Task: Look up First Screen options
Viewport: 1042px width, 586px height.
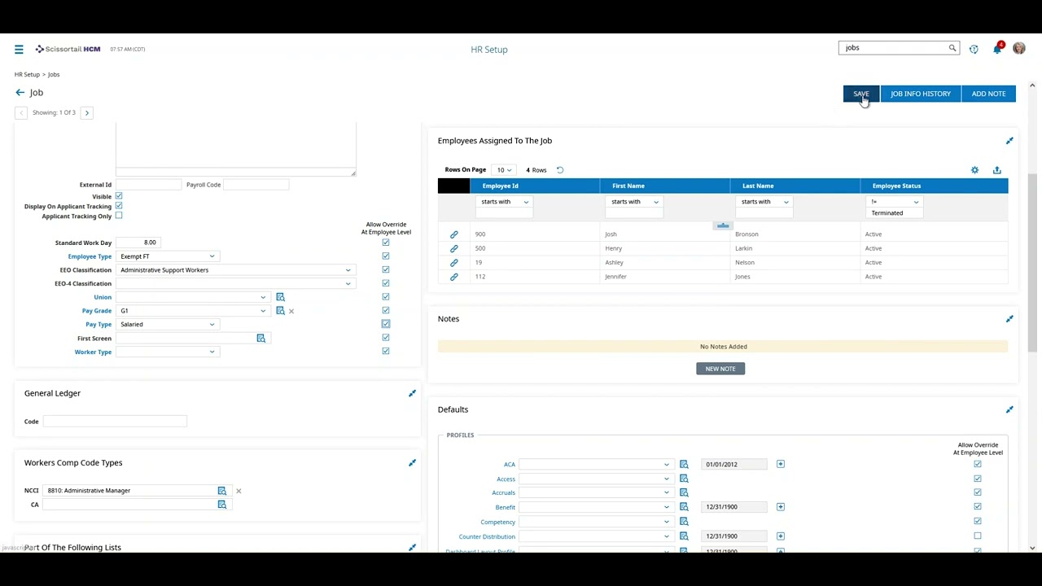Action: [x=260, y=339]
